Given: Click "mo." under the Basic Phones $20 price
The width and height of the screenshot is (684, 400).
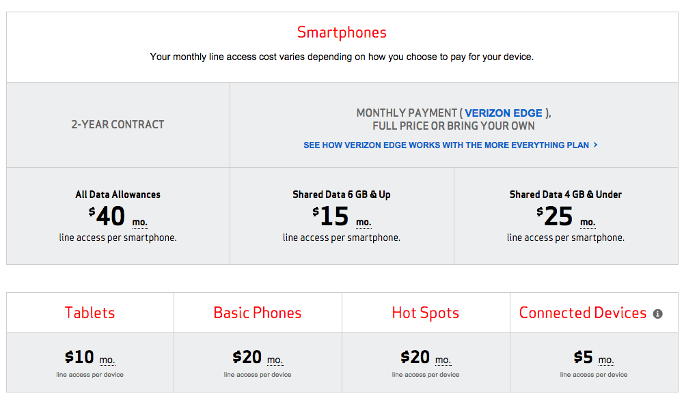Looking at the screenshot, I should coord(275,360).
